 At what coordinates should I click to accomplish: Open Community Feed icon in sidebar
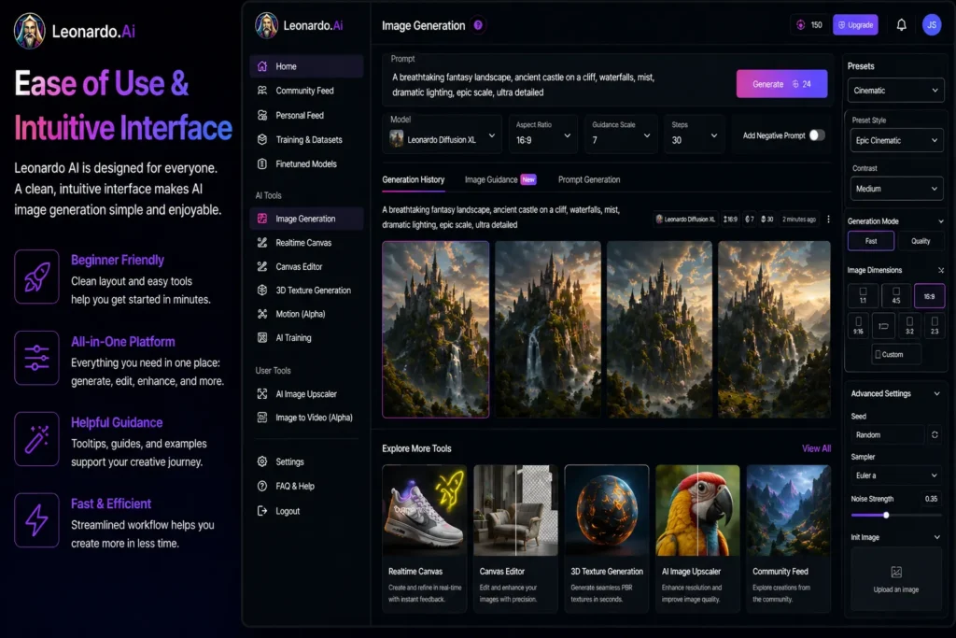(x=262, y=91)
